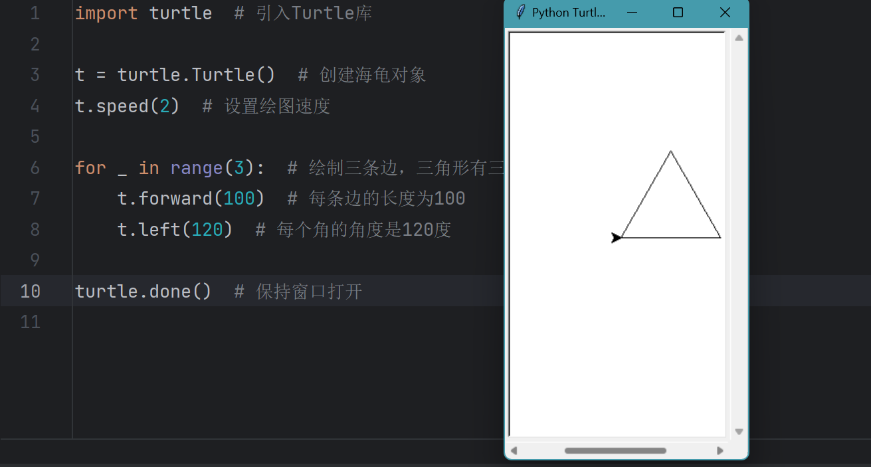Click the vertical scrollbar down arrow
871x467 pixels.
[x=739, y=432]
